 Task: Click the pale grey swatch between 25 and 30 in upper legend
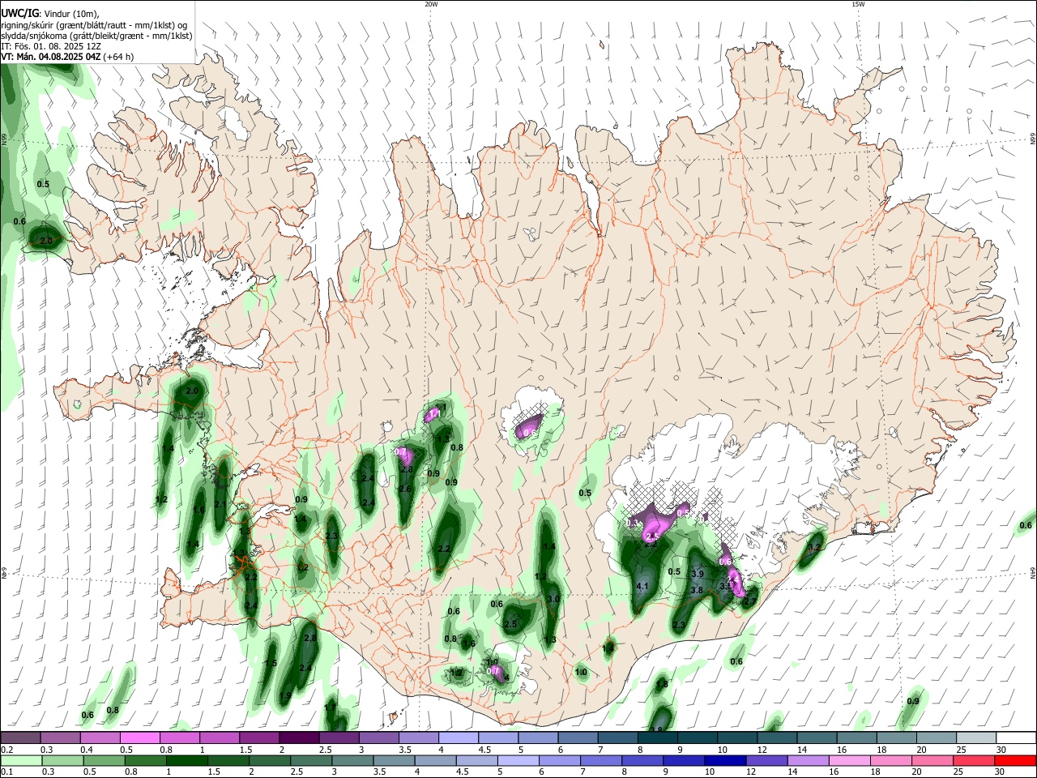tap(977, 738)
